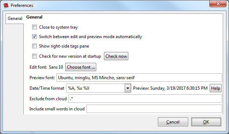
Task: Focus the Include small words in cloud field
Action: click(154, 109)
